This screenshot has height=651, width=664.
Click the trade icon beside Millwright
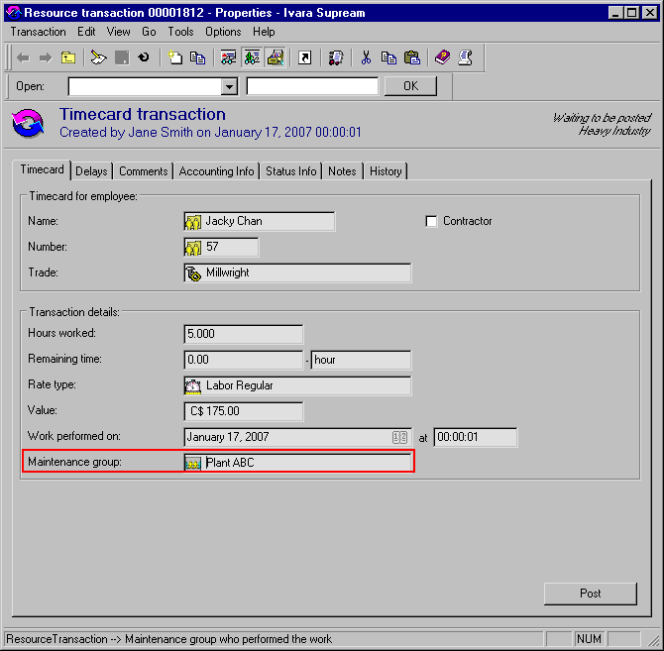tap(193, 272)
